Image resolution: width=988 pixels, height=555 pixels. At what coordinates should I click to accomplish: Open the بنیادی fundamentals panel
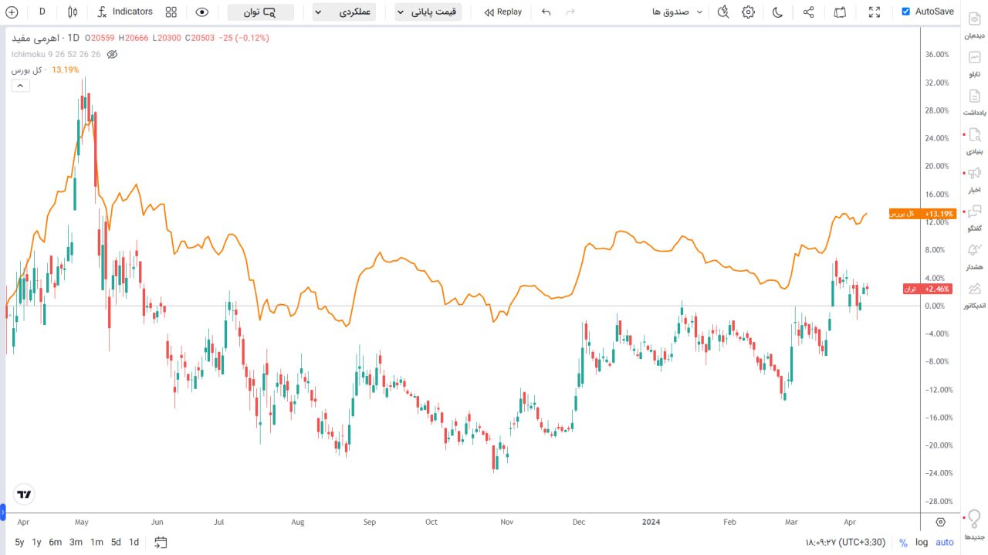(x=974, y=140)
